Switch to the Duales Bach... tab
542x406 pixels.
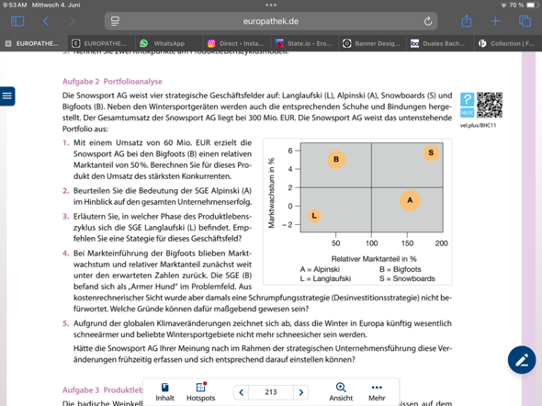pyautogui.click(x=440, y=43)
